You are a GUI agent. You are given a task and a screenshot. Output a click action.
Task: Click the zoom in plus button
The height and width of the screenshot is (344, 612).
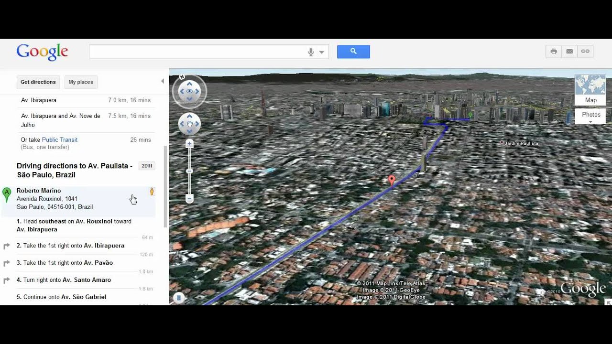[189, 144]
